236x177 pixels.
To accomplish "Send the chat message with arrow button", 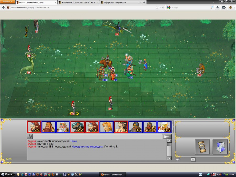I will tap(167, 137).
